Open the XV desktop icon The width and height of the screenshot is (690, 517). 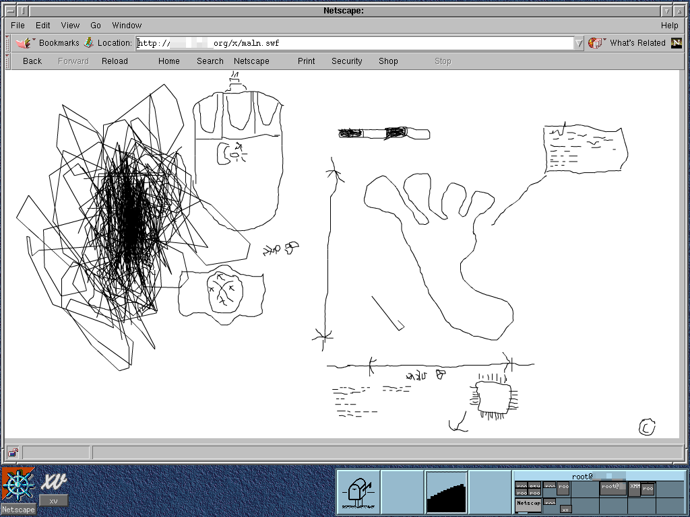[54, 482]
